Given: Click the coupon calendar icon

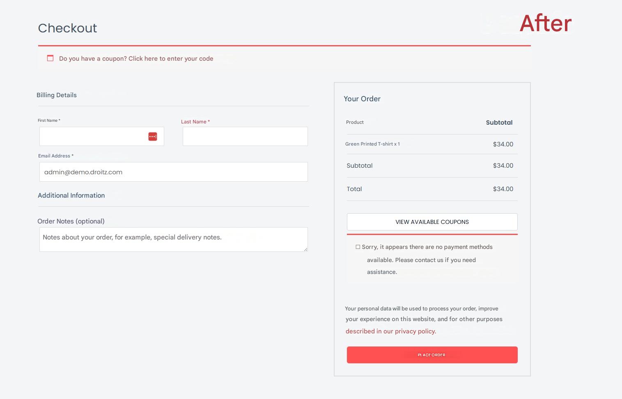Looking at the screenshot, I should click(x=50, y=58).
